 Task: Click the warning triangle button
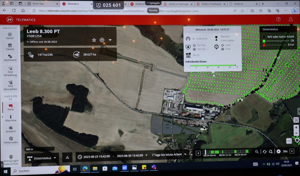click(x=67, y=158)
